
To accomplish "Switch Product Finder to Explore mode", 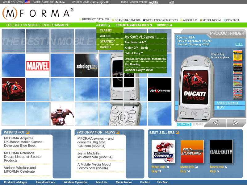I will [x=198, y=125].
